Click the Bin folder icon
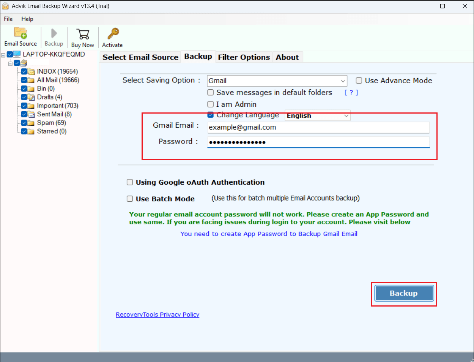The image size is (474, 362). [x=31, y=89]
